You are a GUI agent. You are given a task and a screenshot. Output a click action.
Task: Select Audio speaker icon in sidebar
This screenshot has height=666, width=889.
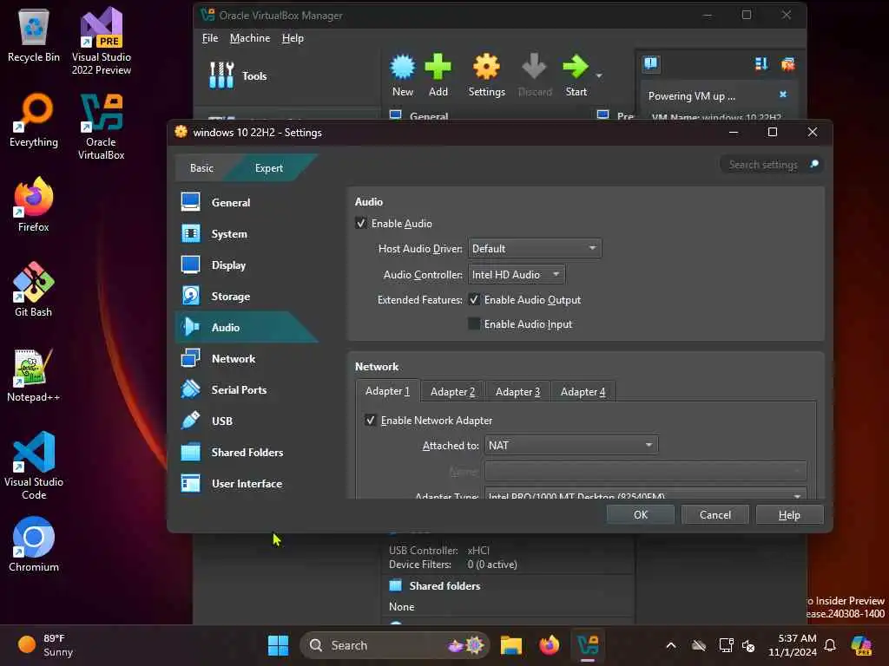point(190,327)
